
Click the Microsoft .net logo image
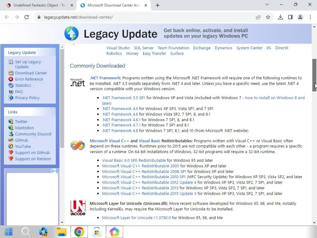pos(78,82)
